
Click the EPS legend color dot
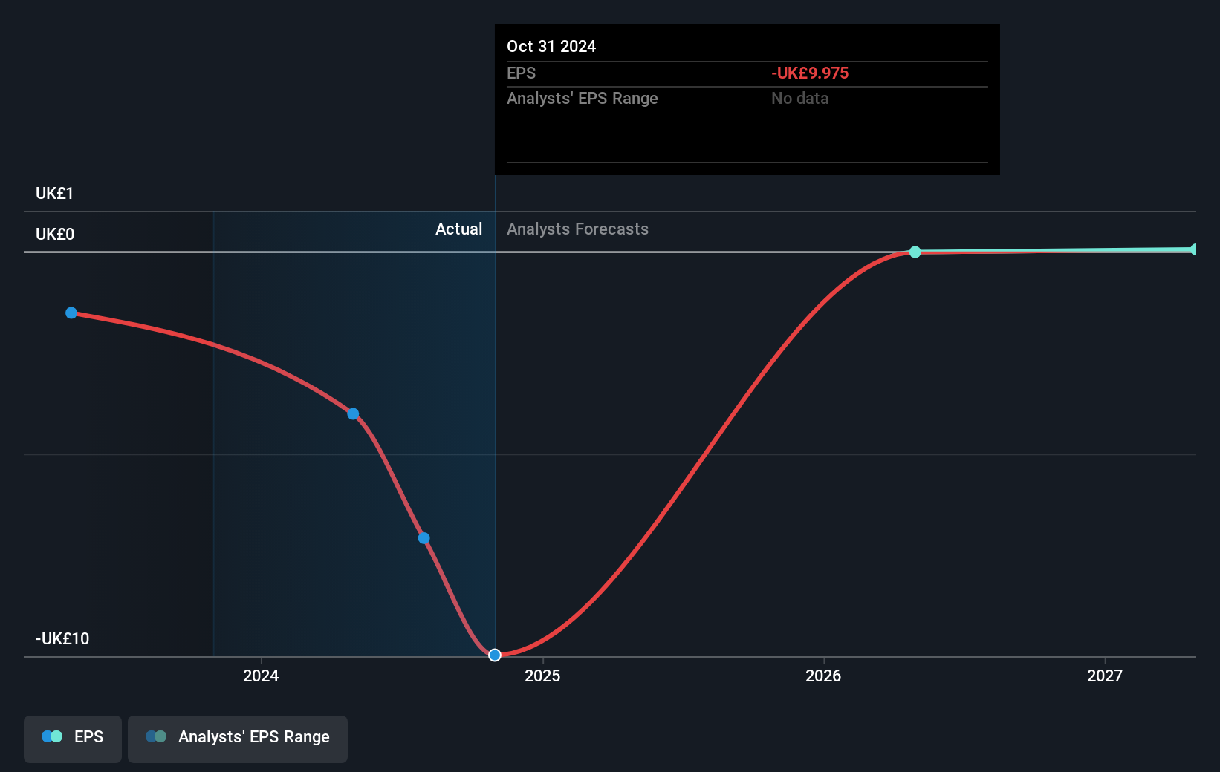51,736
